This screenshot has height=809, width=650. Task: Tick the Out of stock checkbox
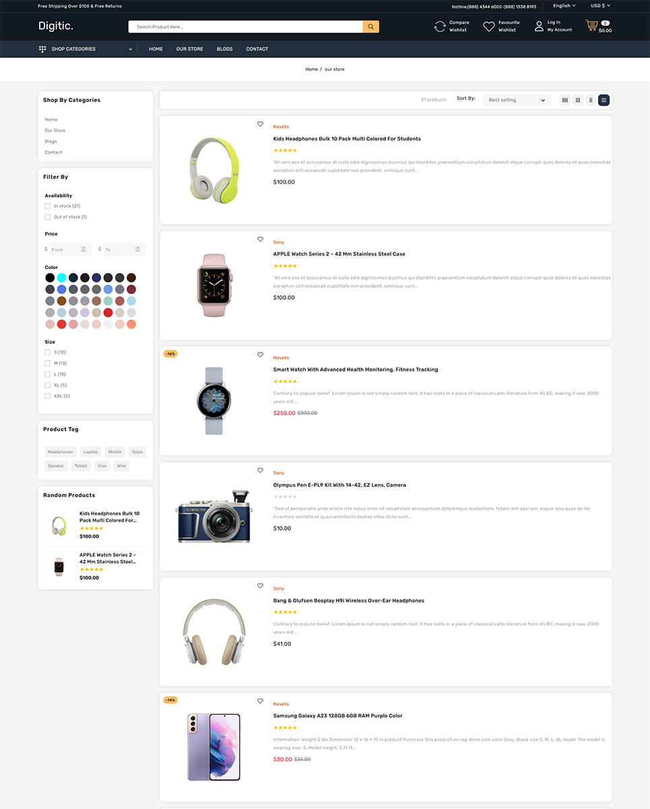click(47, 217)
